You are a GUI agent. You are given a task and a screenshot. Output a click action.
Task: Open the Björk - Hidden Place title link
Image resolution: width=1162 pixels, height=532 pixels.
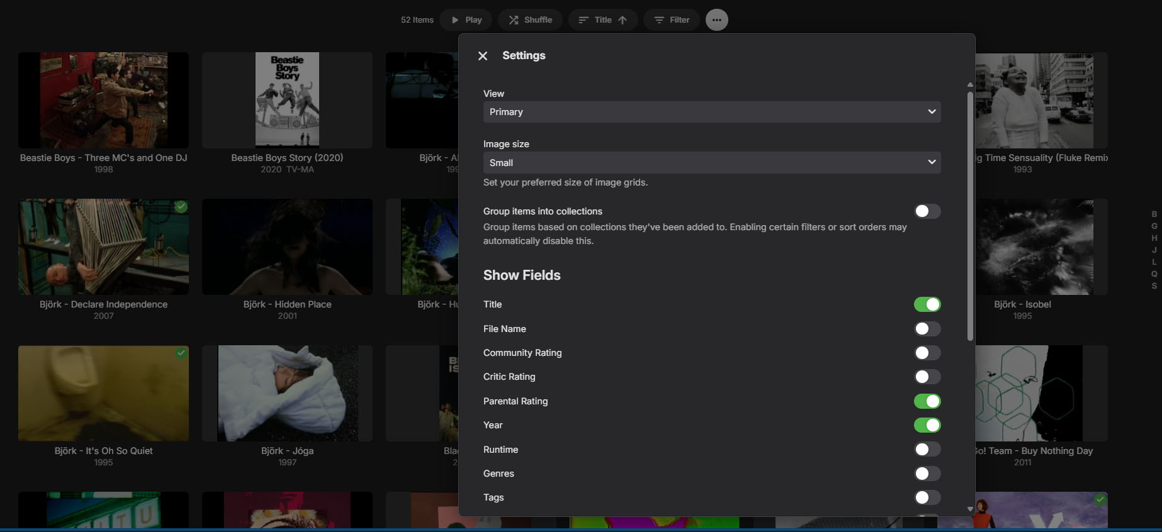click(287, 304)
